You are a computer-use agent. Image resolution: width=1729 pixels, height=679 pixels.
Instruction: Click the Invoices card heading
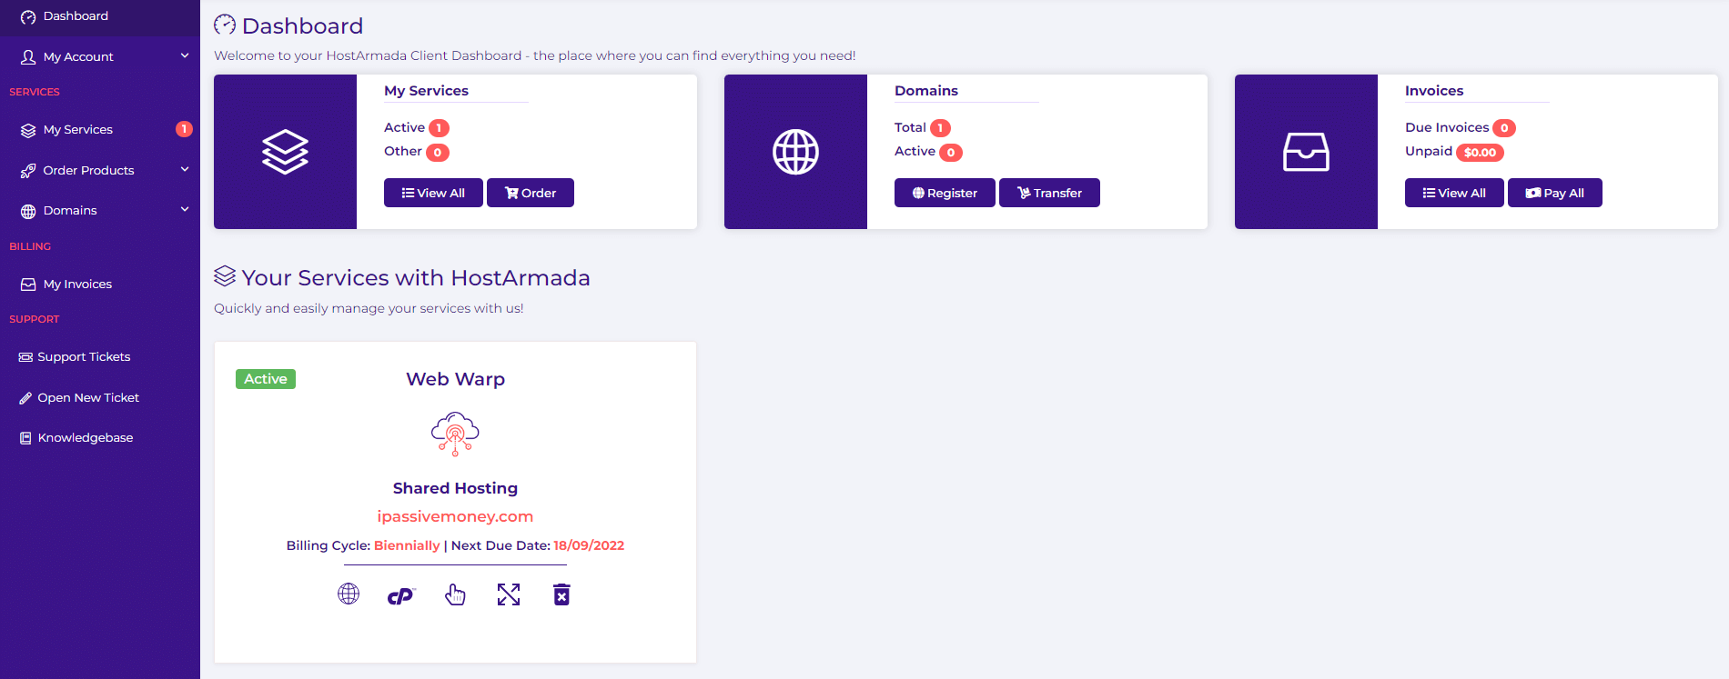[1434, 91]
